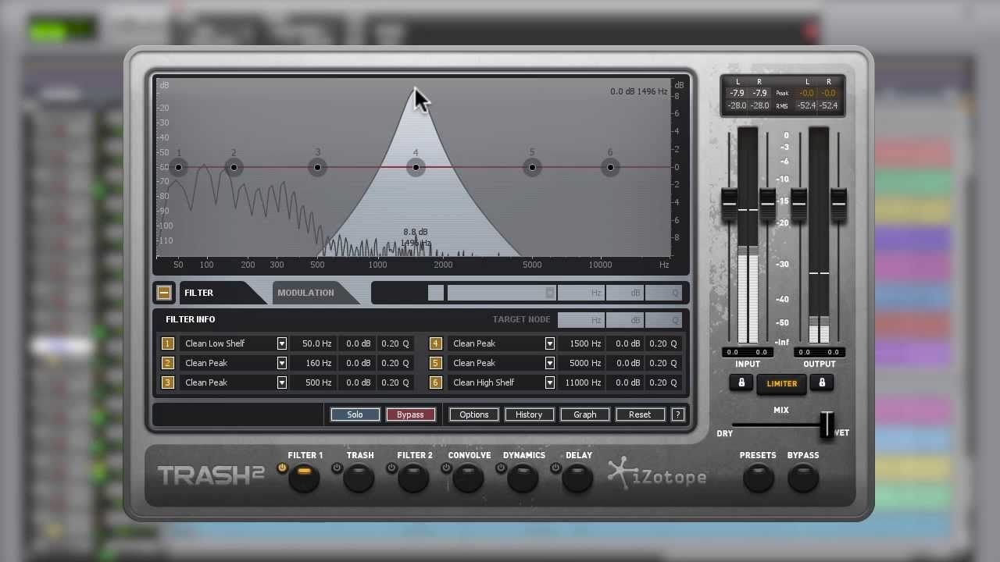The image size is (1000, 562).
Task: Toggle the Dynamics power button
Action: (x=501, y=468)
